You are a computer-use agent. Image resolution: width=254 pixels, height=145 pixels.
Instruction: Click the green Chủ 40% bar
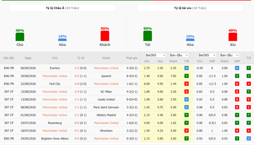point(20,37)
